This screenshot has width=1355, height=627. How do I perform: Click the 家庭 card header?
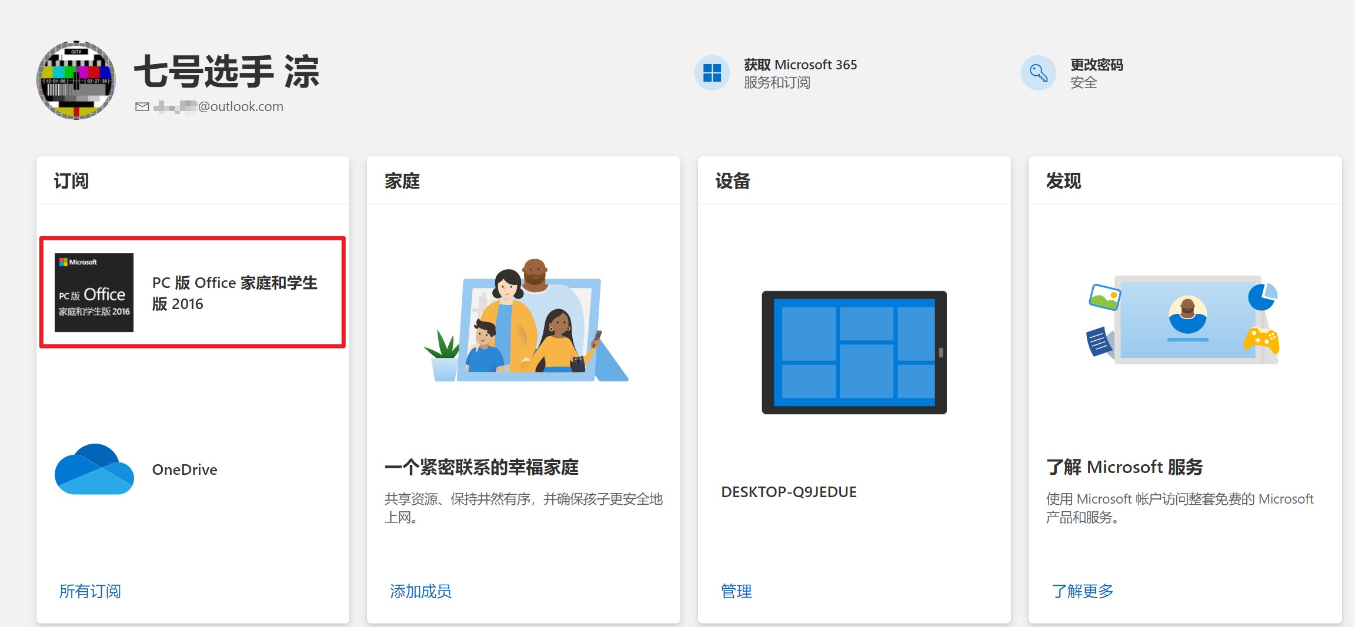pyautogui.click(x=402, y=181)
